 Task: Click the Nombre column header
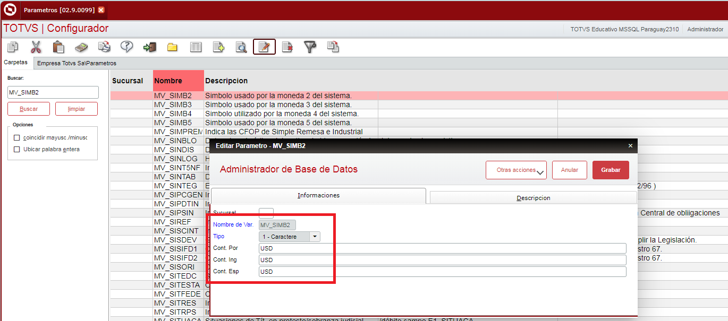tap(179, 81)
